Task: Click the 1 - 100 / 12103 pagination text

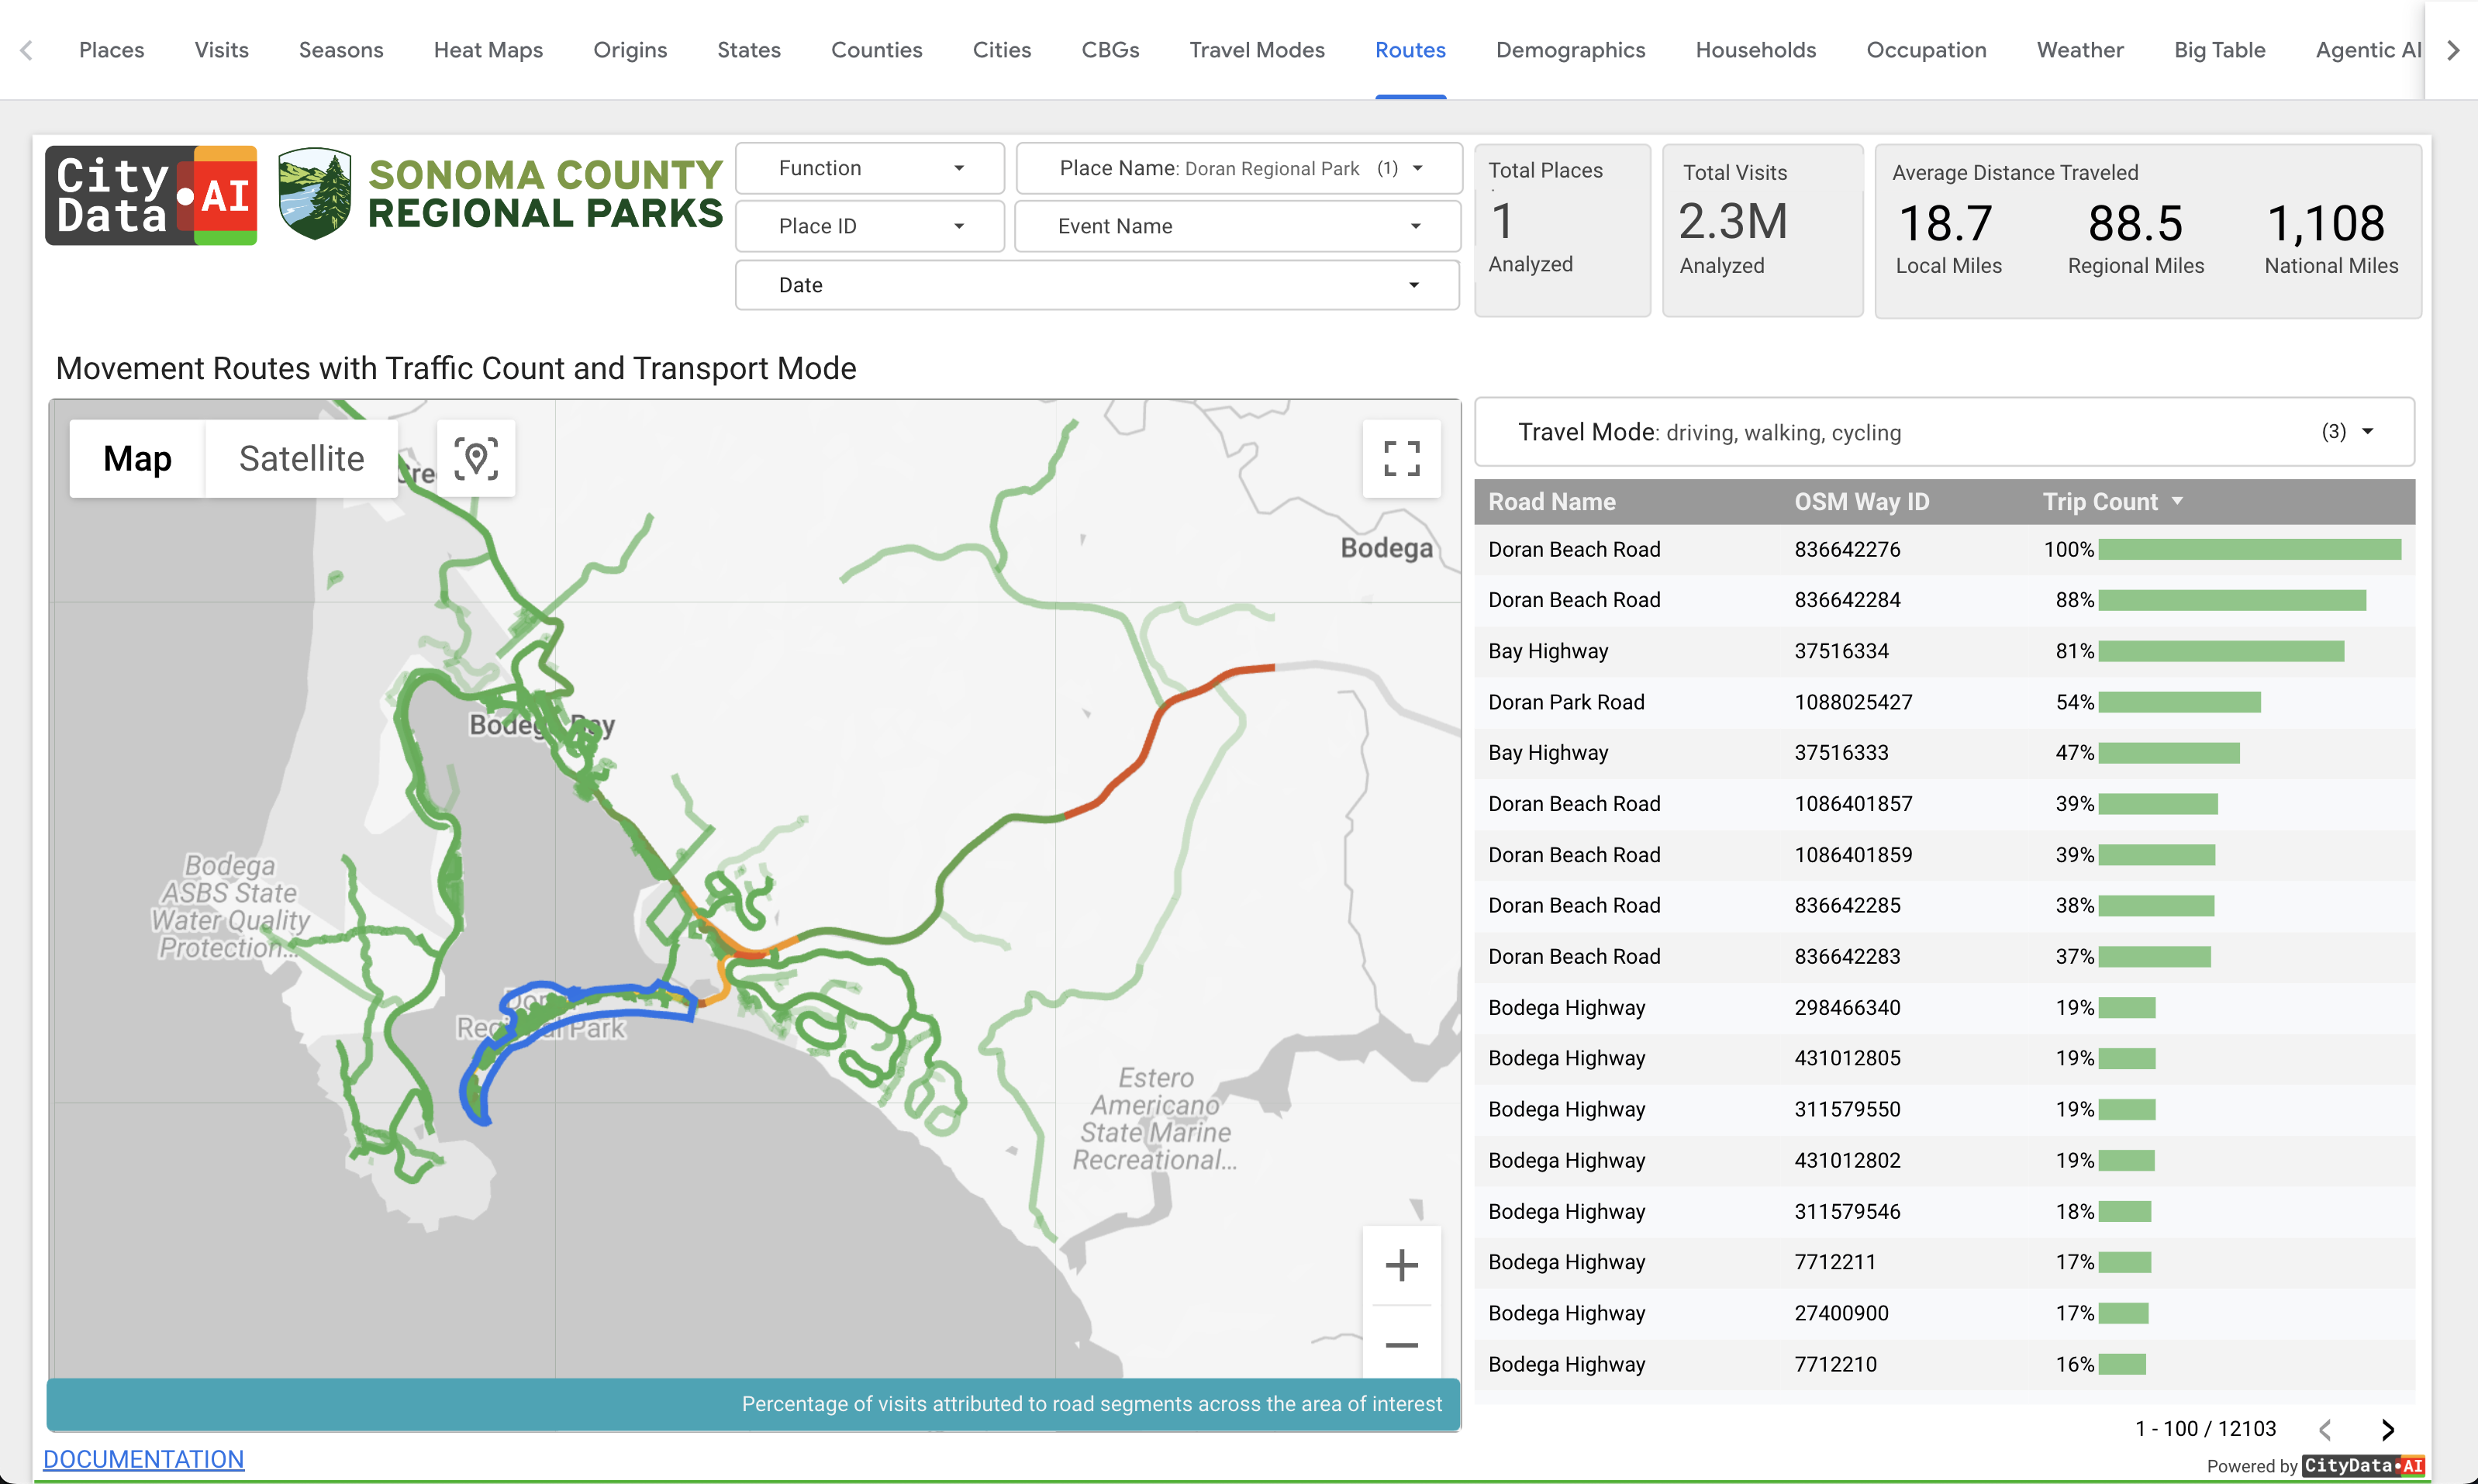Action: tap(2205, 1429)
